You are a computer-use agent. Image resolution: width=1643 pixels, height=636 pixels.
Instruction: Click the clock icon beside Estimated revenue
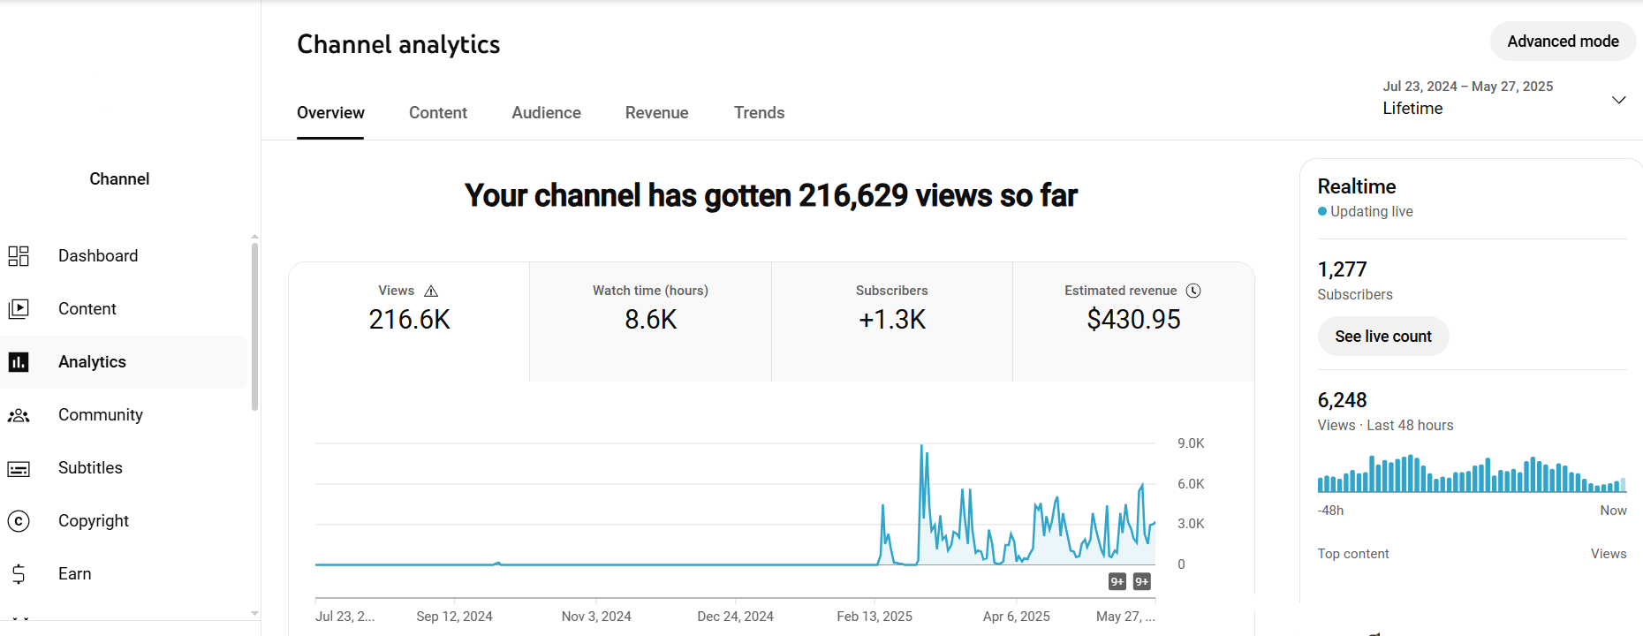click(x=1193, y=291)
